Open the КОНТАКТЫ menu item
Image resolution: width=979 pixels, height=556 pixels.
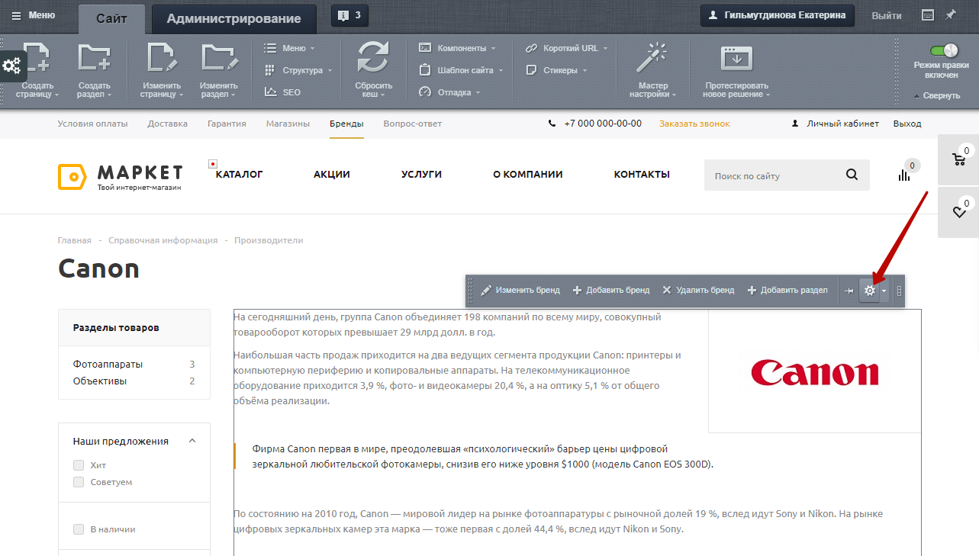pyautogui.click(x=642, y=175)
